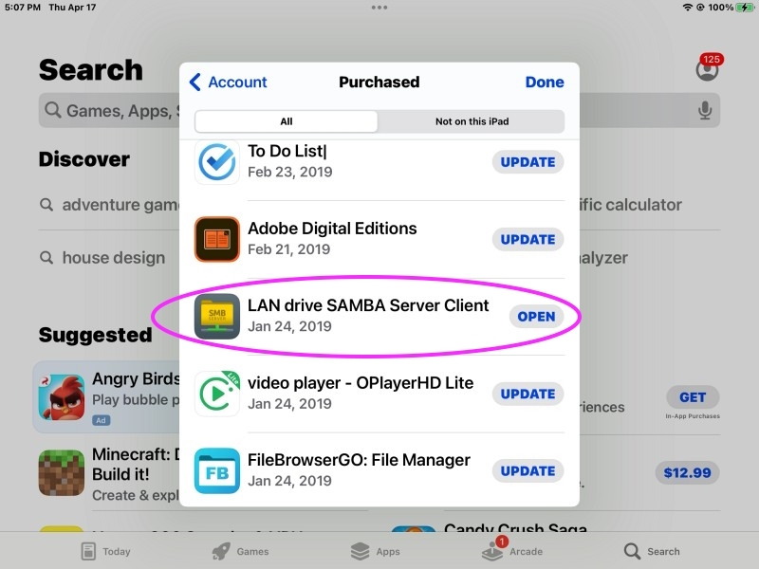Screen dimensions: 759x569
Task: Tap the Angry Birds title text
Action: pyautogui.click(x=136, y=378)
